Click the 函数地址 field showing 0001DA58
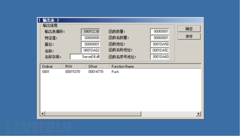The height and width of the screenshot is (136, 240). [160, 44]
